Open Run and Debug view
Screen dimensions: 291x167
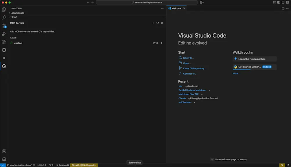(4, 34)
